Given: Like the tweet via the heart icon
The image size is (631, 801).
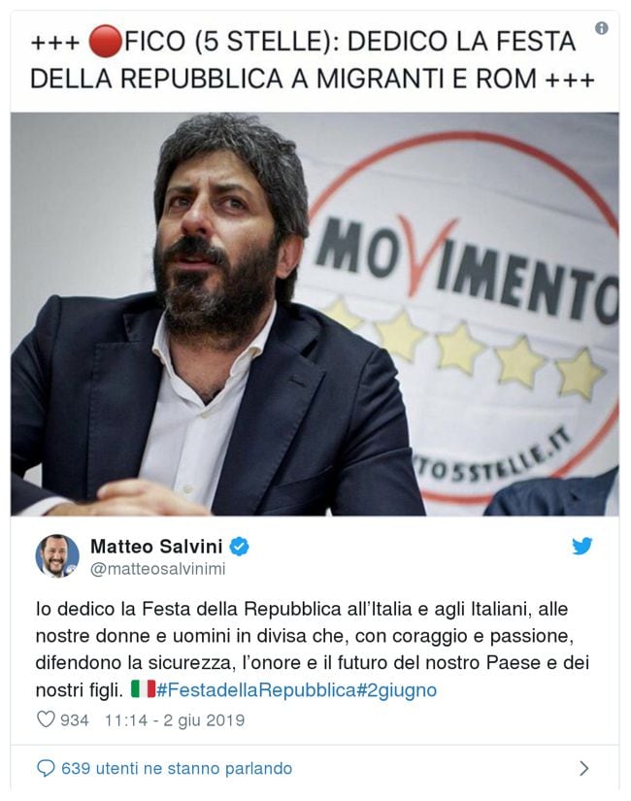Looking at the screenshot, I should click(x=46, y=719).
